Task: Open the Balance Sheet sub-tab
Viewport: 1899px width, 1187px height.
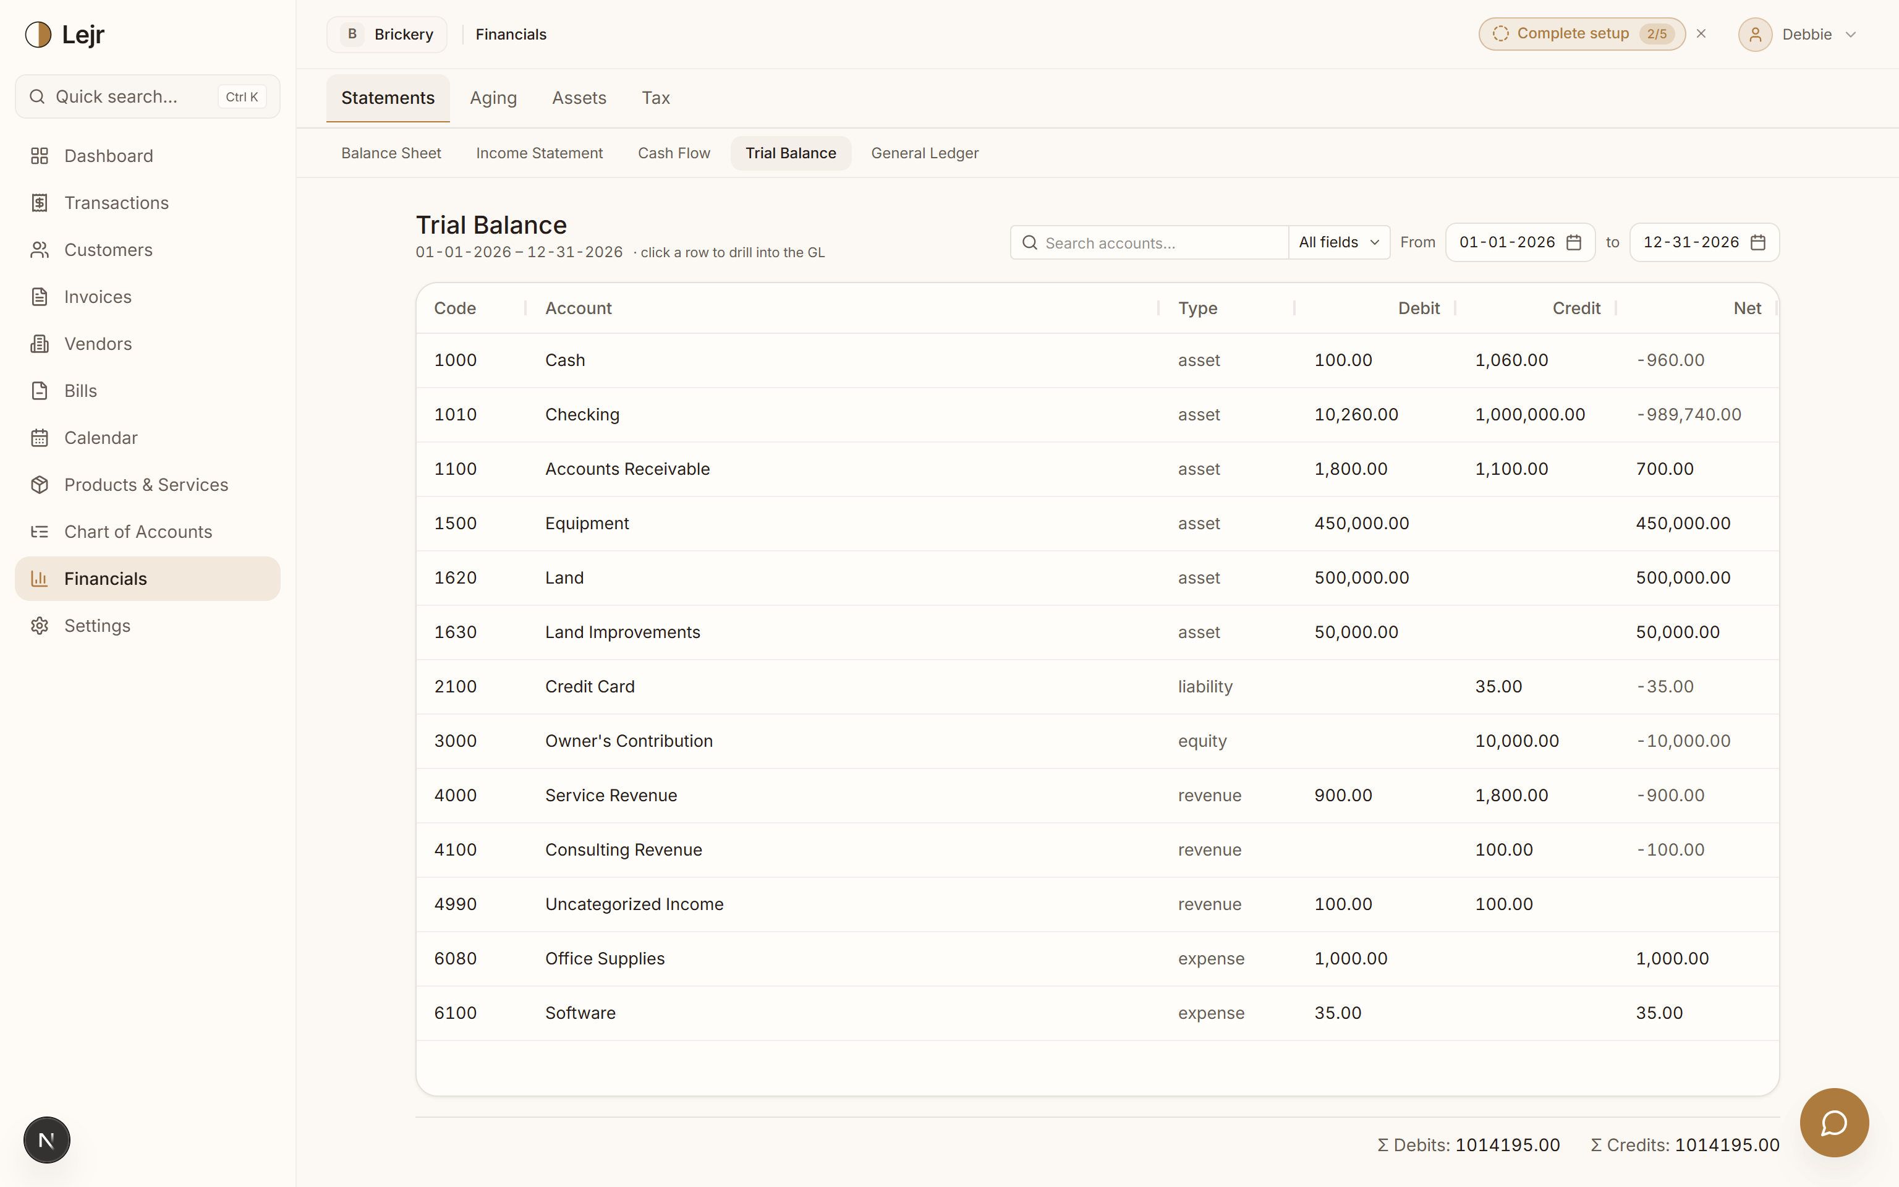Action: point(391,153)
